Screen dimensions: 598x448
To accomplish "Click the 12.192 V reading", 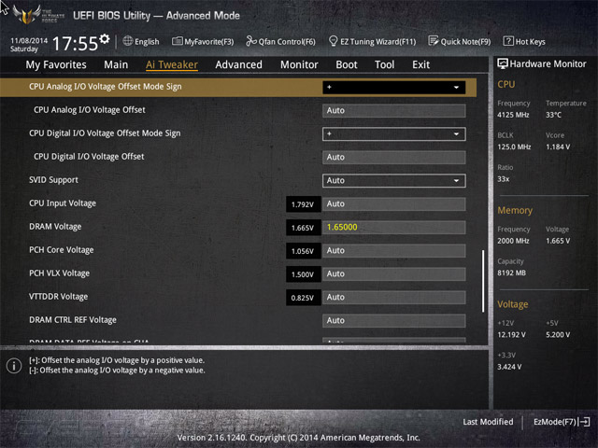I will (x=511, y=334).
